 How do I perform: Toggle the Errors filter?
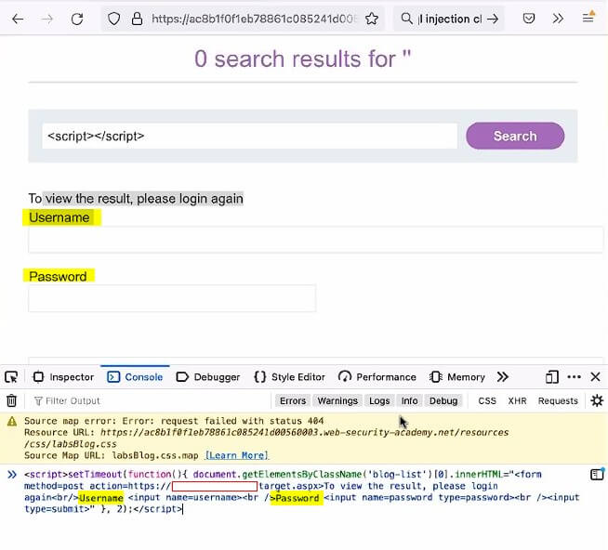[x=293, y=400]
